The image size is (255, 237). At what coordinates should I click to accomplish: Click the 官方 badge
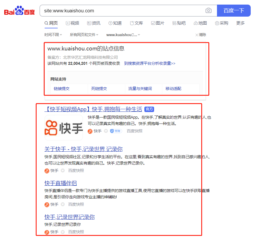[149, 109]
